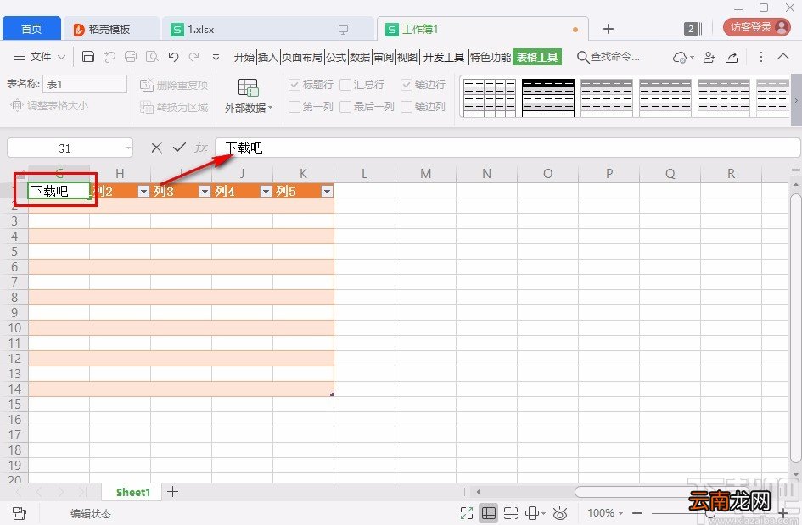Click the External Data icon
This screenshot has height=525, width=802.
tap(249, 88)
